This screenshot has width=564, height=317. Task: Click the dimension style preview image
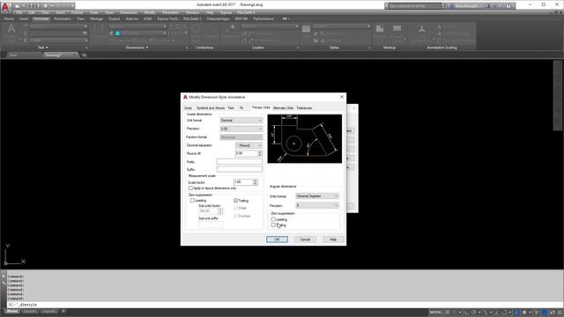305,139
